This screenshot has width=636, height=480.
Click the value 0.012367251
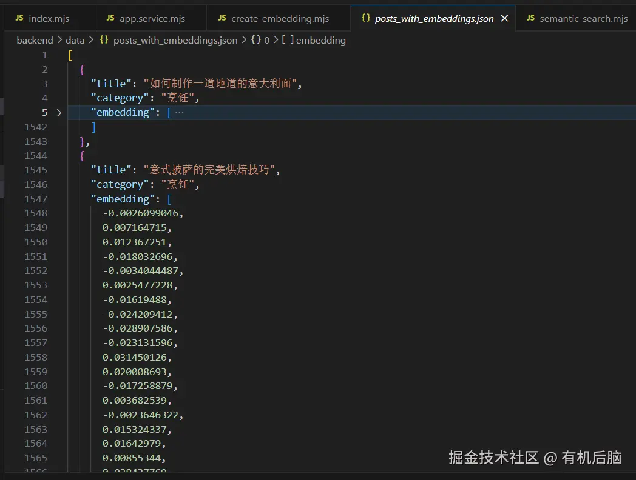coord(135,242)
